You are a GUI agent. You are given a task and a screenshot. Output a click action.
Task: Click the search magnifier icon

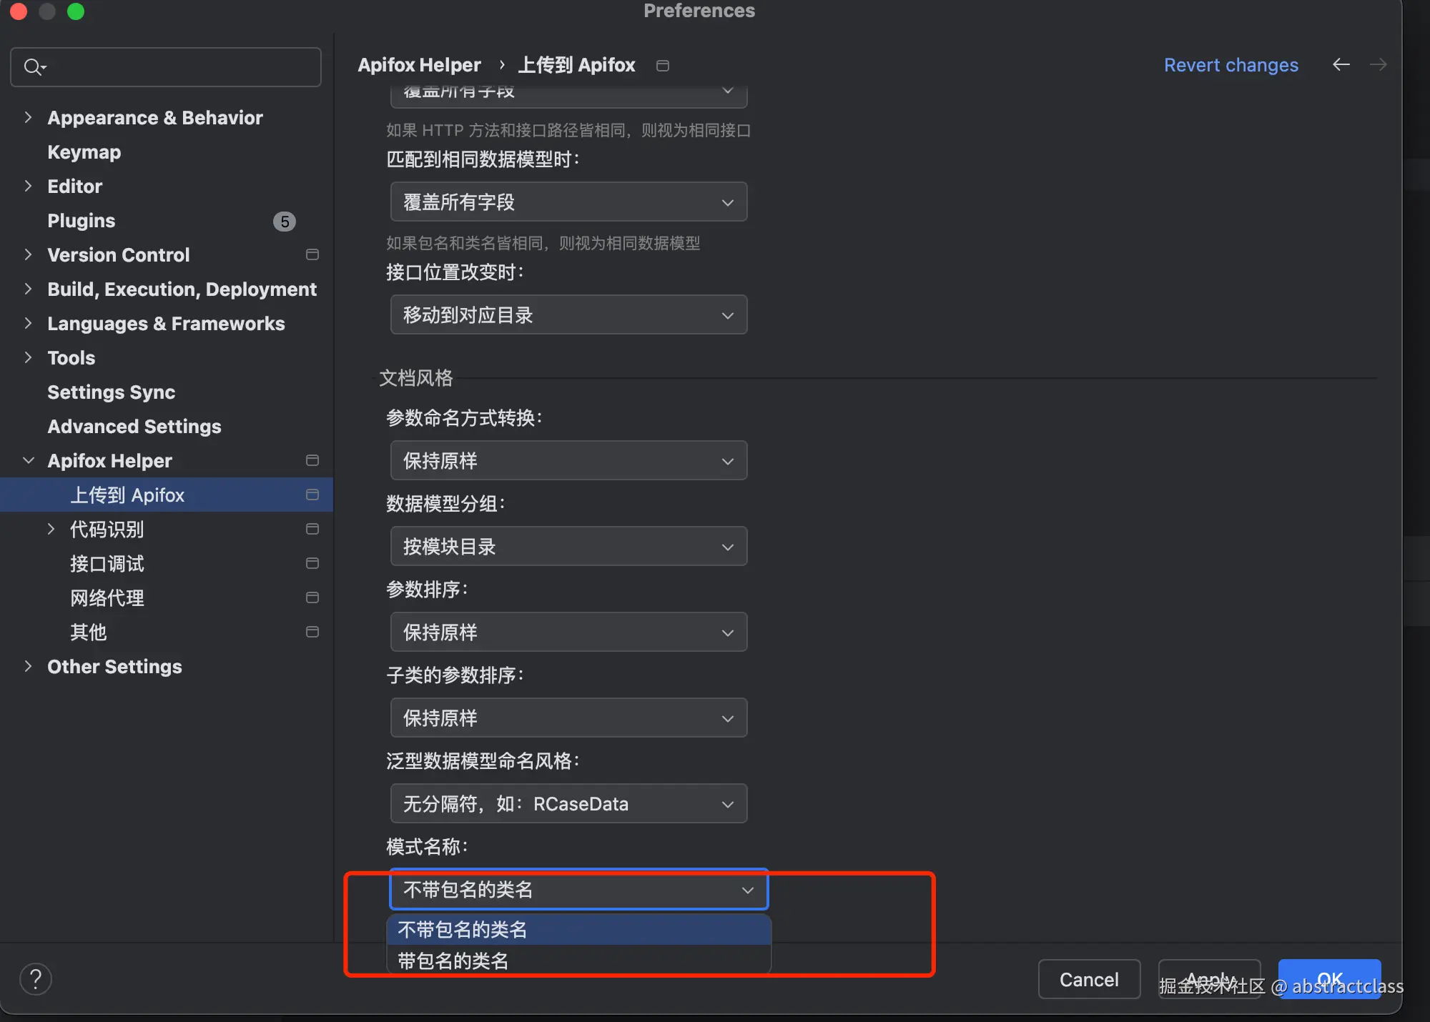(x=33, y=67)
